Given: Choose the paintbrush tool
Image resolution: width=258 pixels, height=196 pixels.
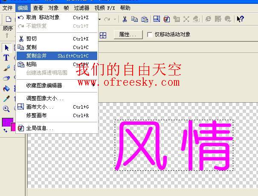Looking at the screenshot, I should tap(6, 68).
